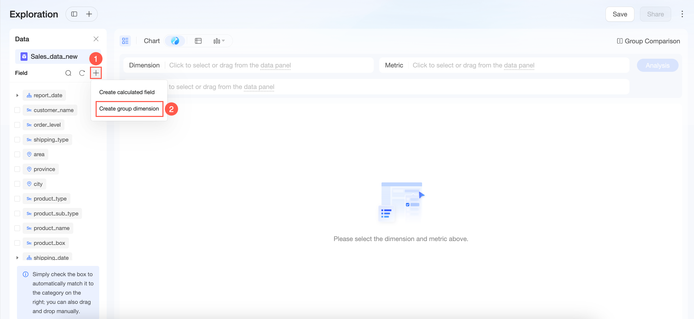This screenshot has width=694, height=319.
Task: Check the product_type field box
Action: [x=17, y=198]
